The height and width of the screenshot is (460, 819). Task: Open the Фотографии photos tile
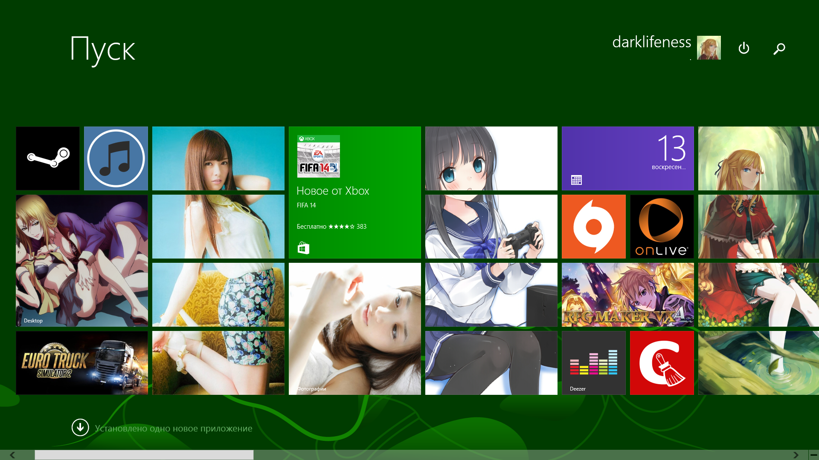[354, 328]
